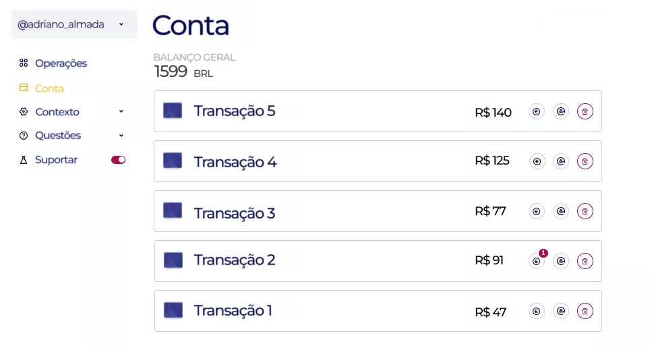Open the @adriano_almada account dropdown

74,24
